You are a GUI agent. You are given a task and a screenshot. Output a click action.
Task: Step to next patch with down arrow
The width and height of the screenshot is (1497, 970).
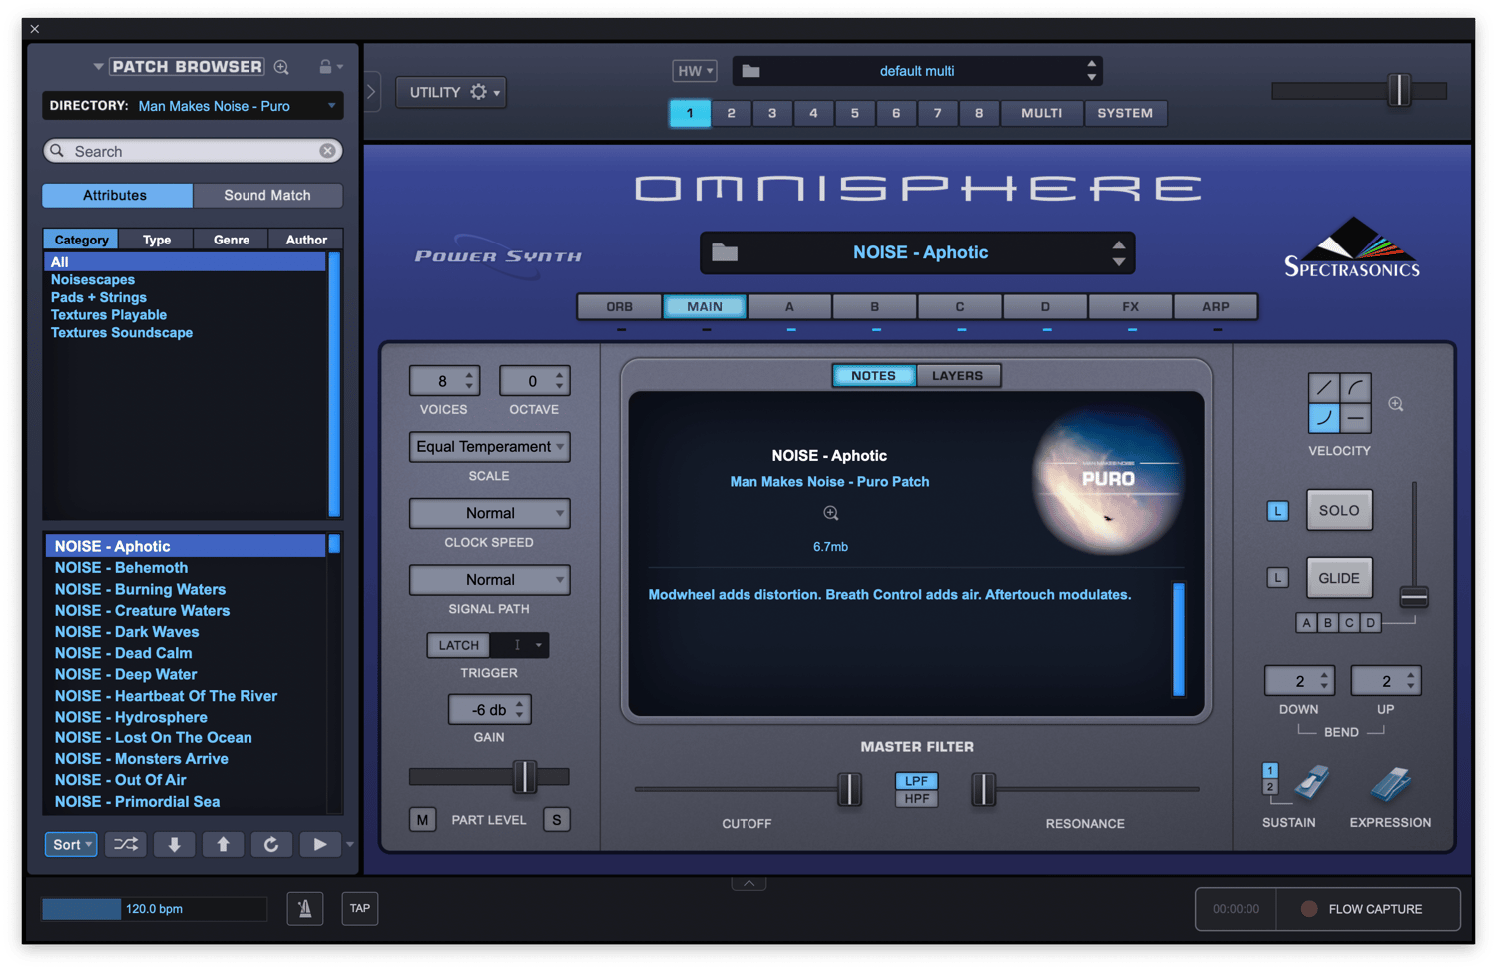pos(174,845)
